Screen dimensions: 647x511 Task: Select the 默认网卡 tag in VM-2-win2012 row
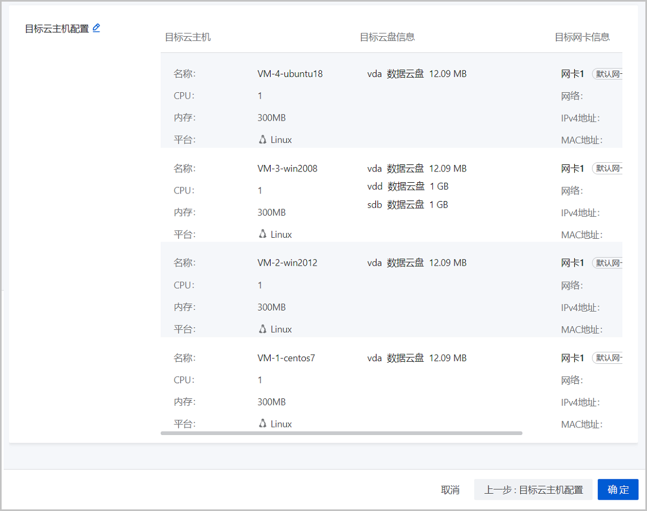[x=608, y=263]
